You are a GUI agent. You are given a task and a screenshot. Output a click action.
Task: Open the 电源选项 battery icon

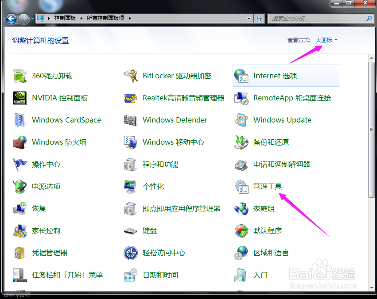[x=20, y=187]
